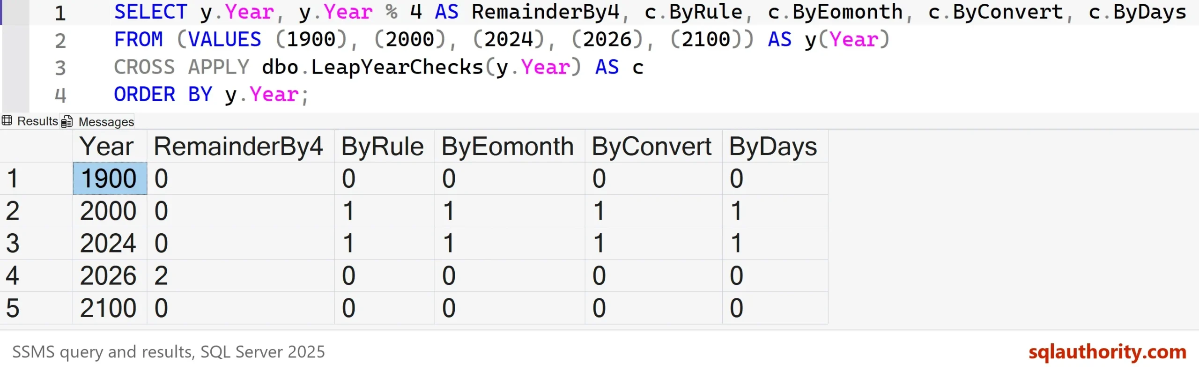Click the Results grid icon
The image size is (1199, 371).
[7, 121]
